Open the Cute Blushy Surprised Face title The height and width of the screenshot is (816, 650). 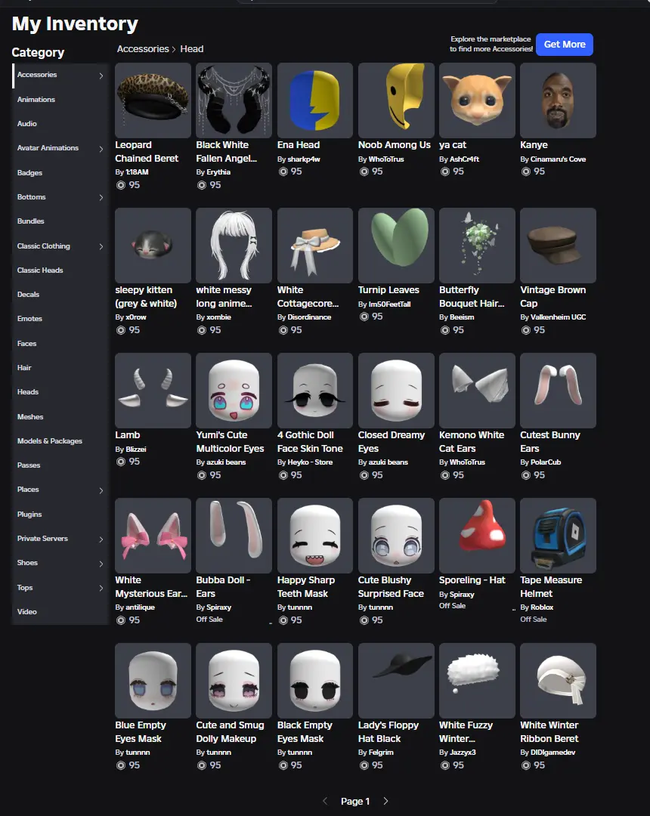tap(391, 587)
